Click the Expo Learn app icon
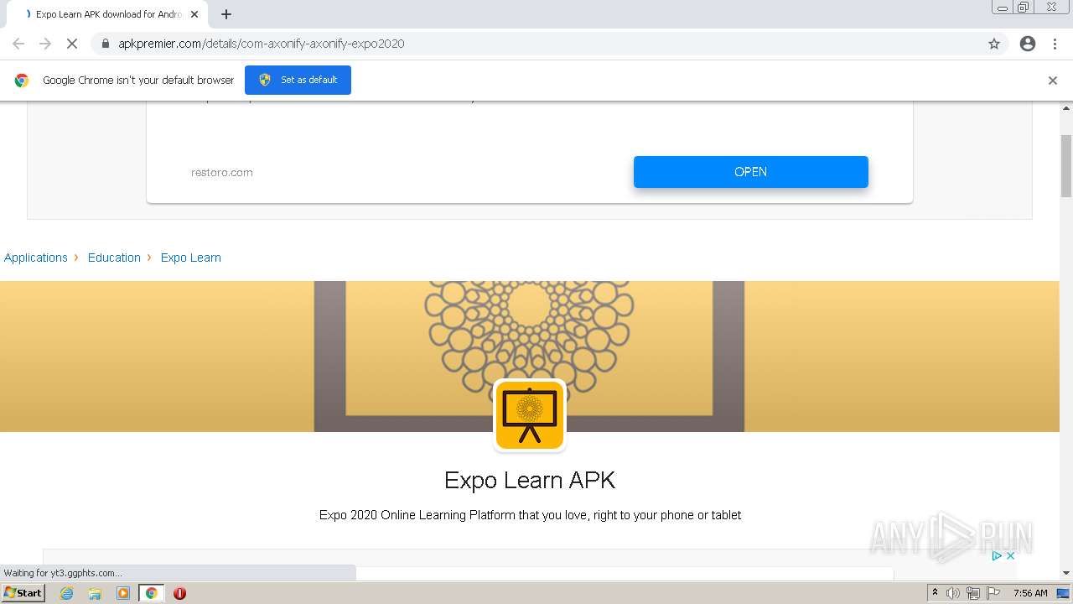This screenshot has height=604, width=1073. pos(530,415)
